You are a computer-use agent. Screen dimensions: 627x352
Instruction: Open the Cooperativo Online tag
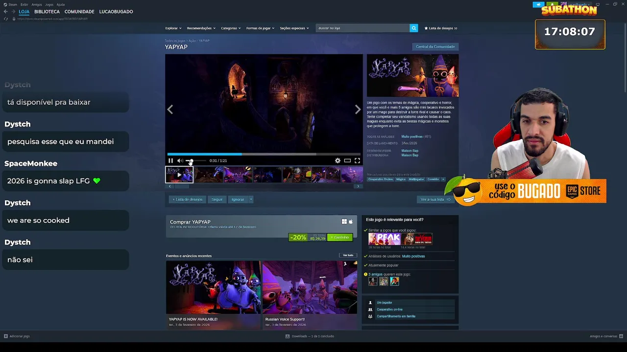[381, 179]
